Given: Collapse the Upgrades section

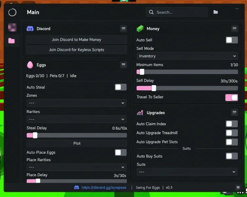Looking at the screenshot, I should pos(235,112).
